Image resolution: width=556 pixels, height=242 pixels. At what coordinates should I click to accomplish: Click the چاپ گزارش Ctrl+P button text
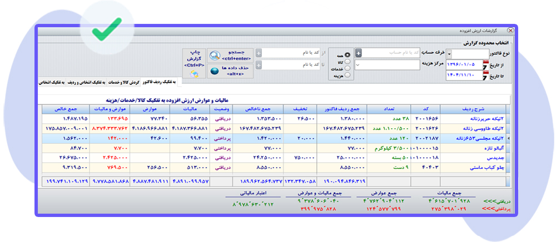point(194,59)
